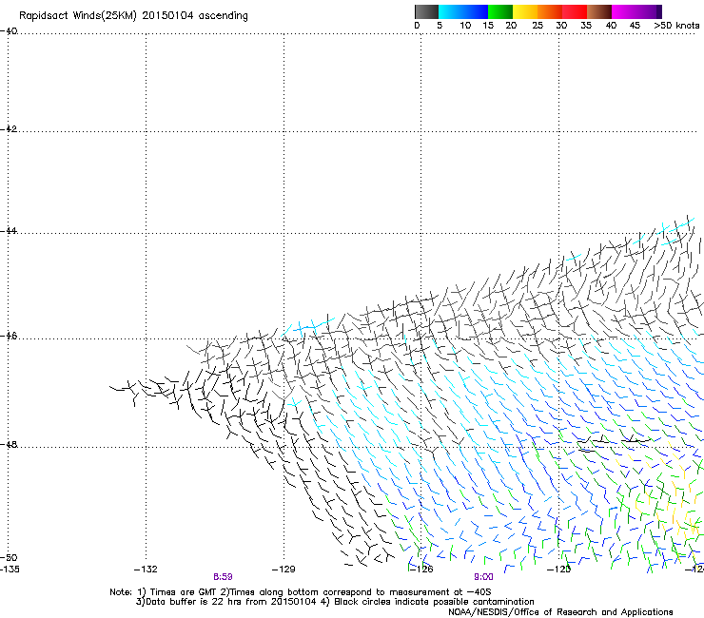Click the latitude label '-44'
704x618 pixels.
click(x=9, y=230)
